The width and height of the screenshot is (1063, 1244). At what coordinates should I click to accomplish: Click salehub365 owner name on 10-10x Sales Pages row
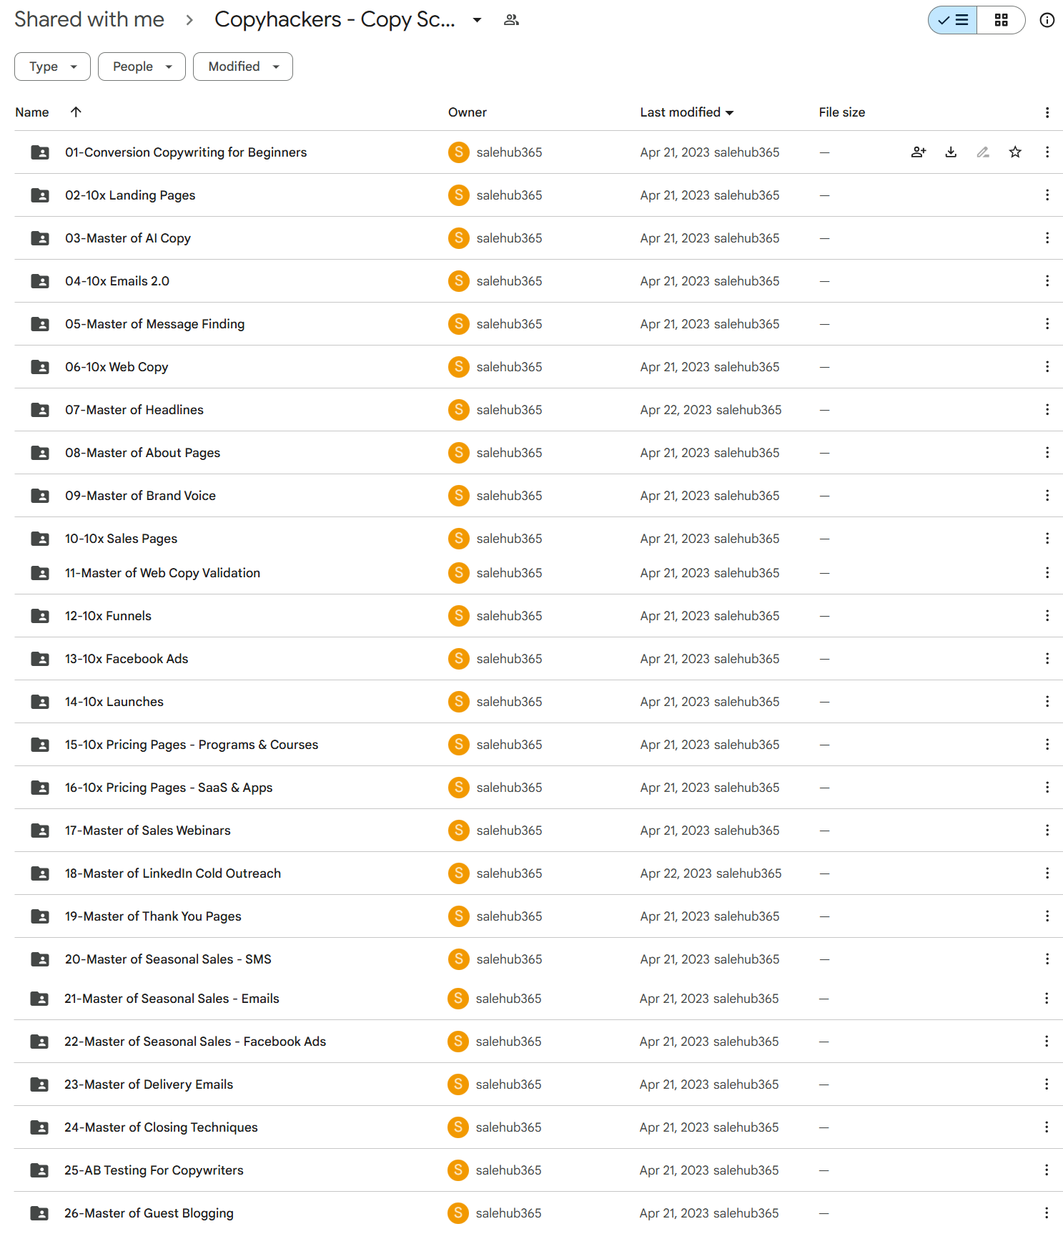(509, 539)
